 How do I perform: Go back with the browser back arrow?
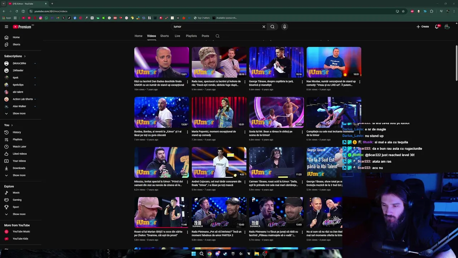pos(4,11)
